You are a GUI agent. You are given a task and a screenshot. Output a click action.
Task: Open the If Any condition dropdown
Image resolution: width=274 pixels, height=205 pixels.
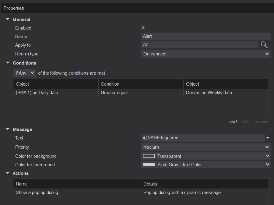coord(24,73)
